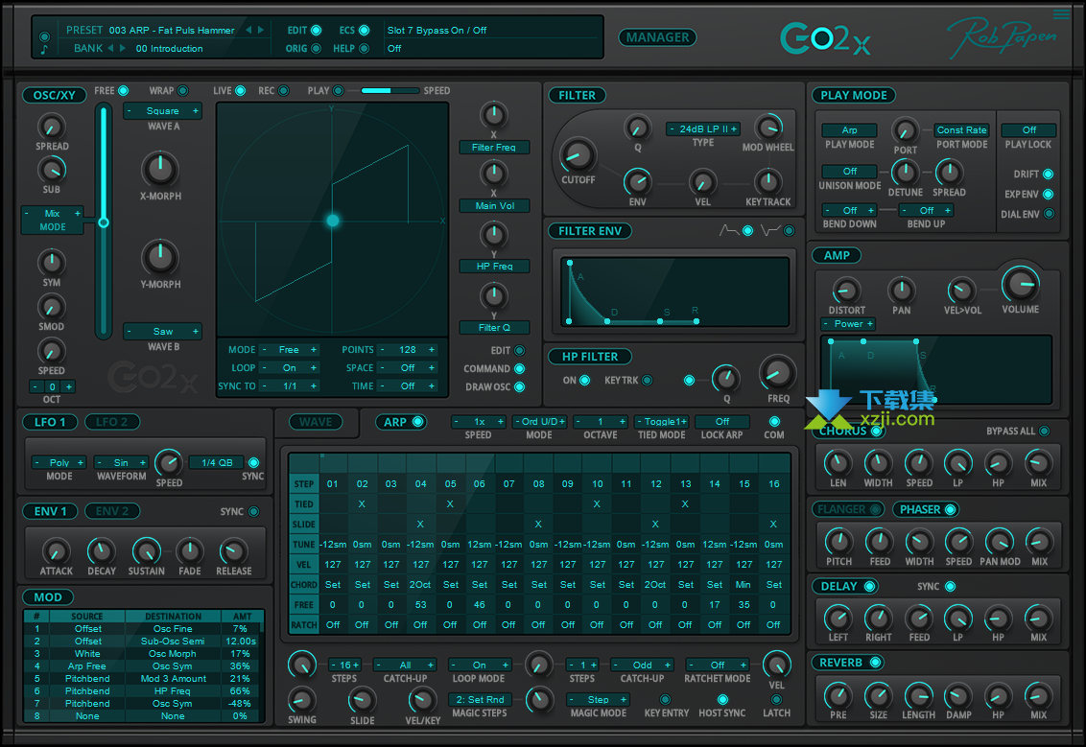
Task: Click the XY play SPEED slider
Action: pos(390,91)
